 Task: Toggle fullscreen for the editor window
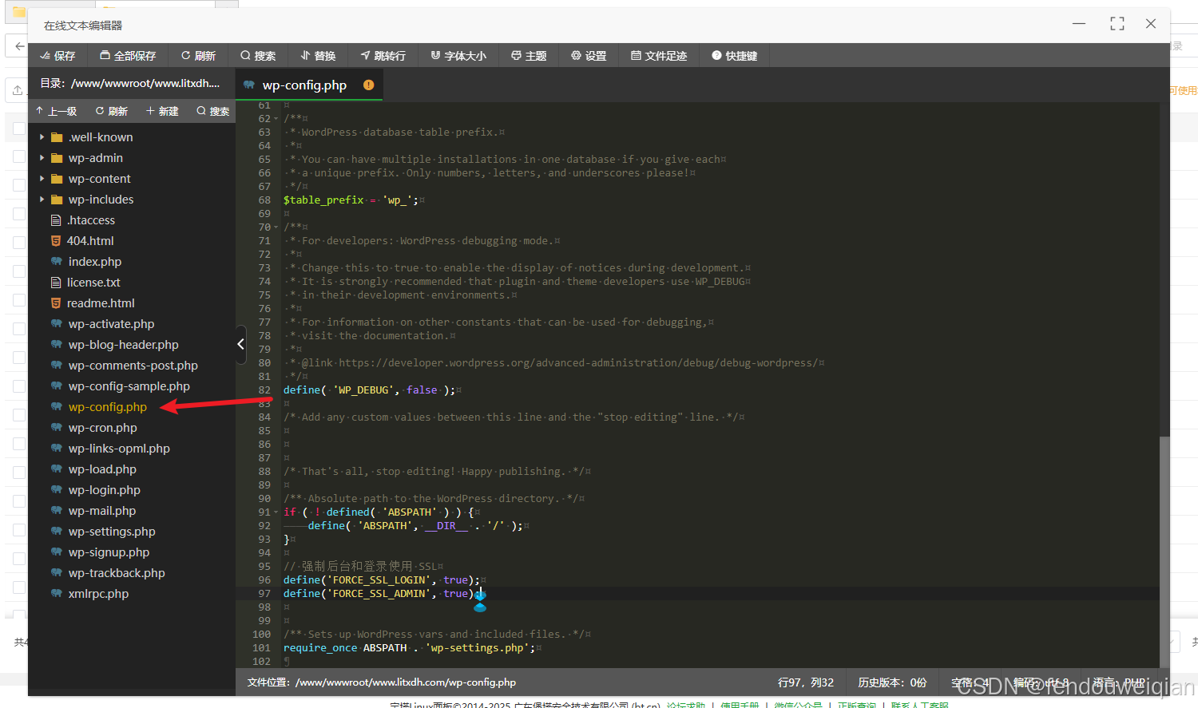click(1117, 24)
